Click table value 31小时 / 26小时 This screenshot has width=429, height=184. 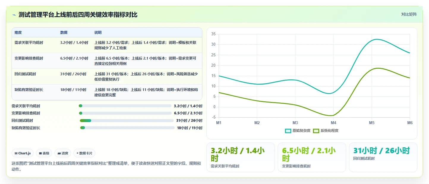click(x=73, y=74)
